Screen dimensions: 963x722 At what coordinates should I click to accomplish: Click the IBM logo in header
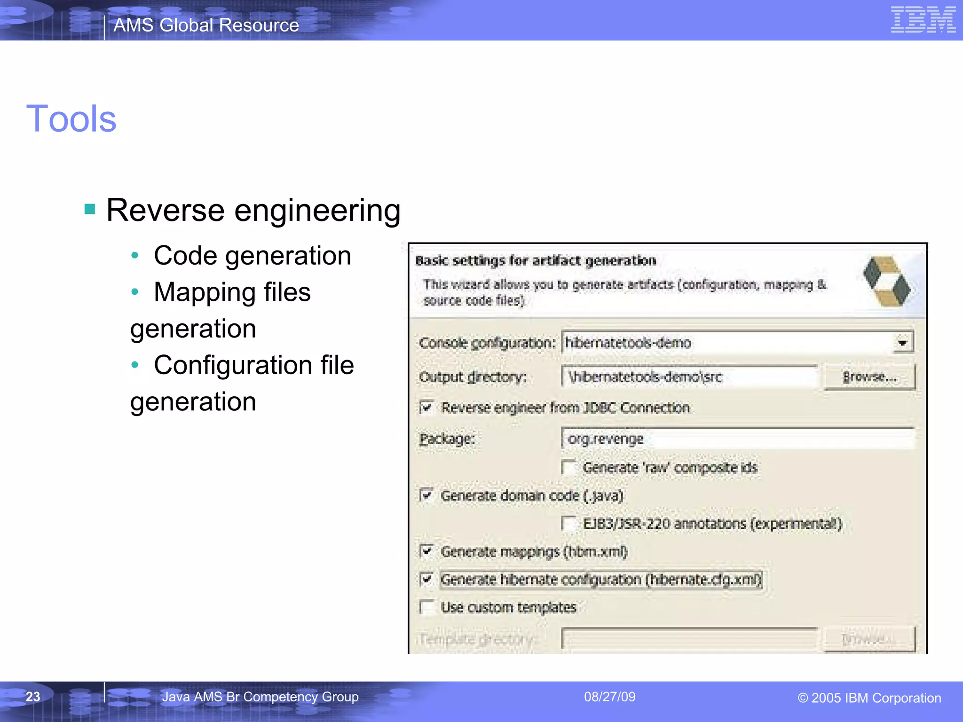pyautogui.click(x=923, y=20)
